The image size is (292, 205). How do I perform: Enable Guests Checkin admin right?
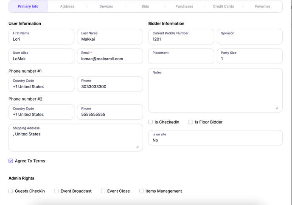(11, 191)
